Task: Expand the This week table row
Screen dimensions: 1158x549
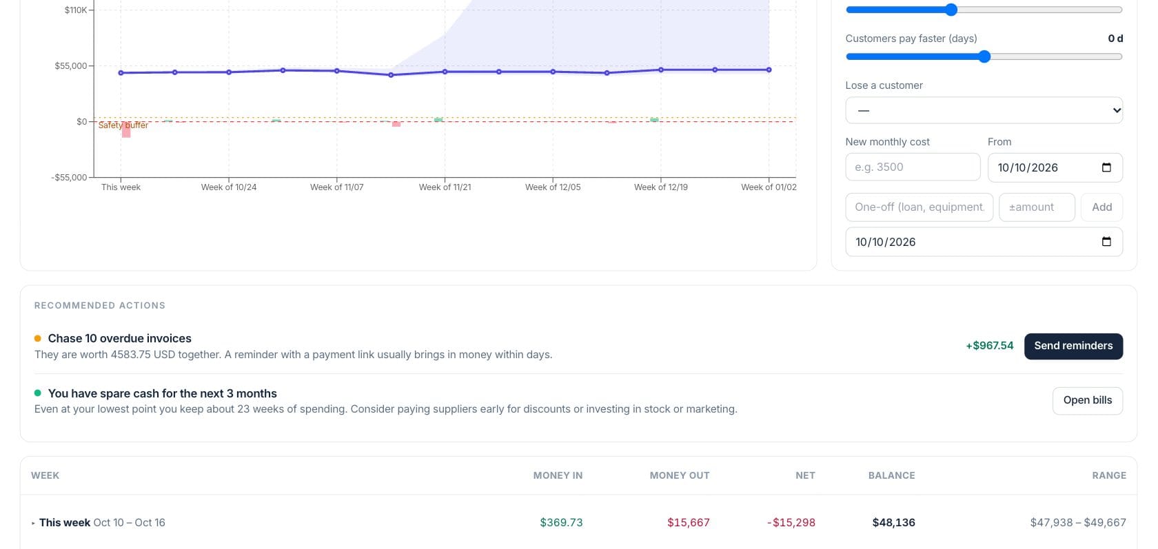Action: click(33, 523)
